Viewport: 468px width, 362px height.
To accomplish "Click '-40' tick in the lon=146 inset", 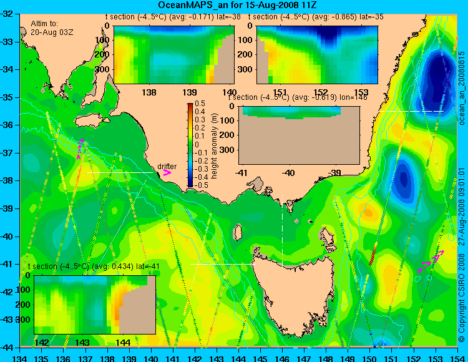I will click(x=288, y=173).
